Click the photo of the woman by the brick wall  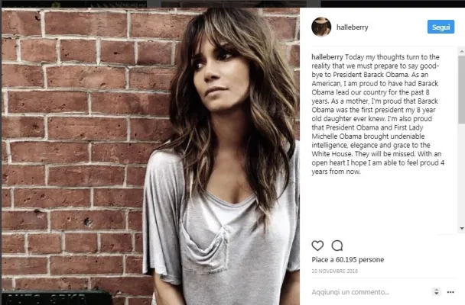point(151,156)
